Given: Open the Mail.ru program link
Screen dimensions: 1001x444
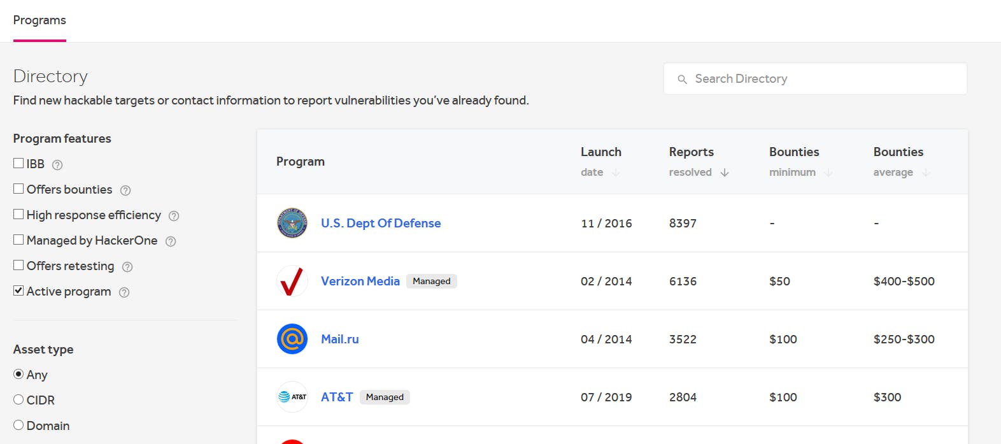Looking at the screenshot, I should point(340,339).
